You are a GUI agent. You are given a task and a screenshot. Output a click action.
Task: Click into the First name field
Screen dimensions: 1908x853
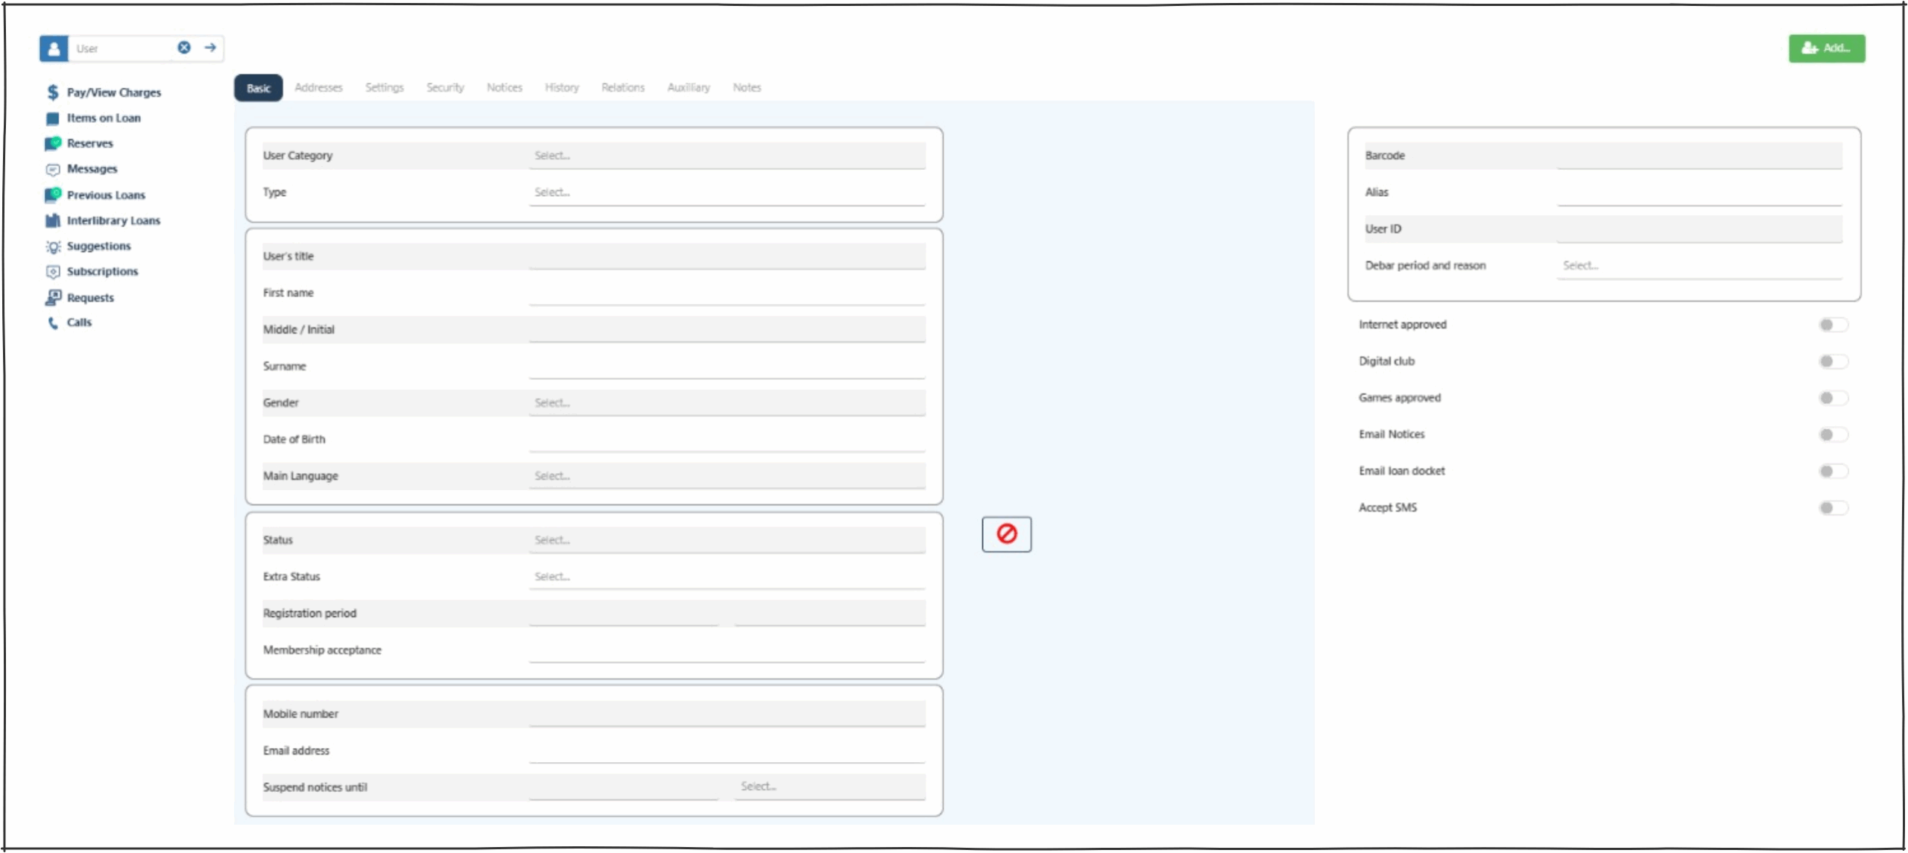pyautogui.click(x=727, y=294)
